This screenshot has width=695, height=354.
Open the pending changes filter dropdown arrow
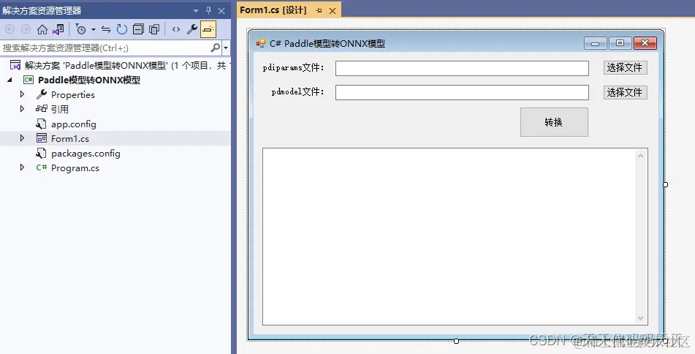point(94,30)
